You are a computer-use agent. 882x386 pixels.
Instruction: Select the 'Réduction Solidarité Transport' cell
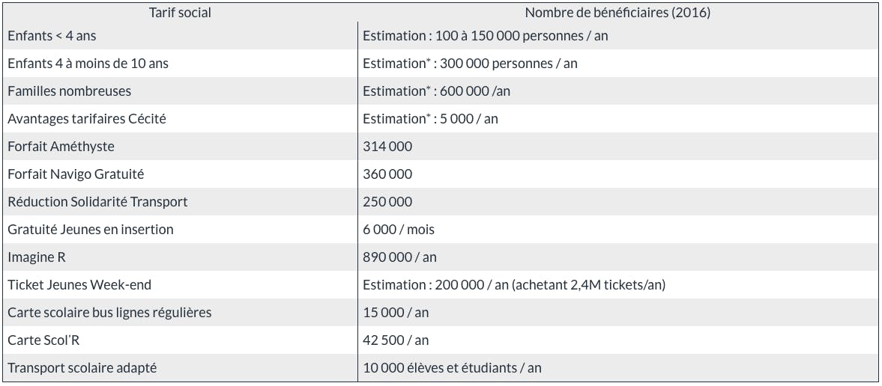(x=180, y=202)
